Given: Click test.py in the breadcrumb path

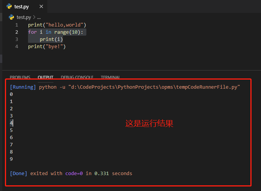Looking at the screenshot, I should [x=24, y=17].
